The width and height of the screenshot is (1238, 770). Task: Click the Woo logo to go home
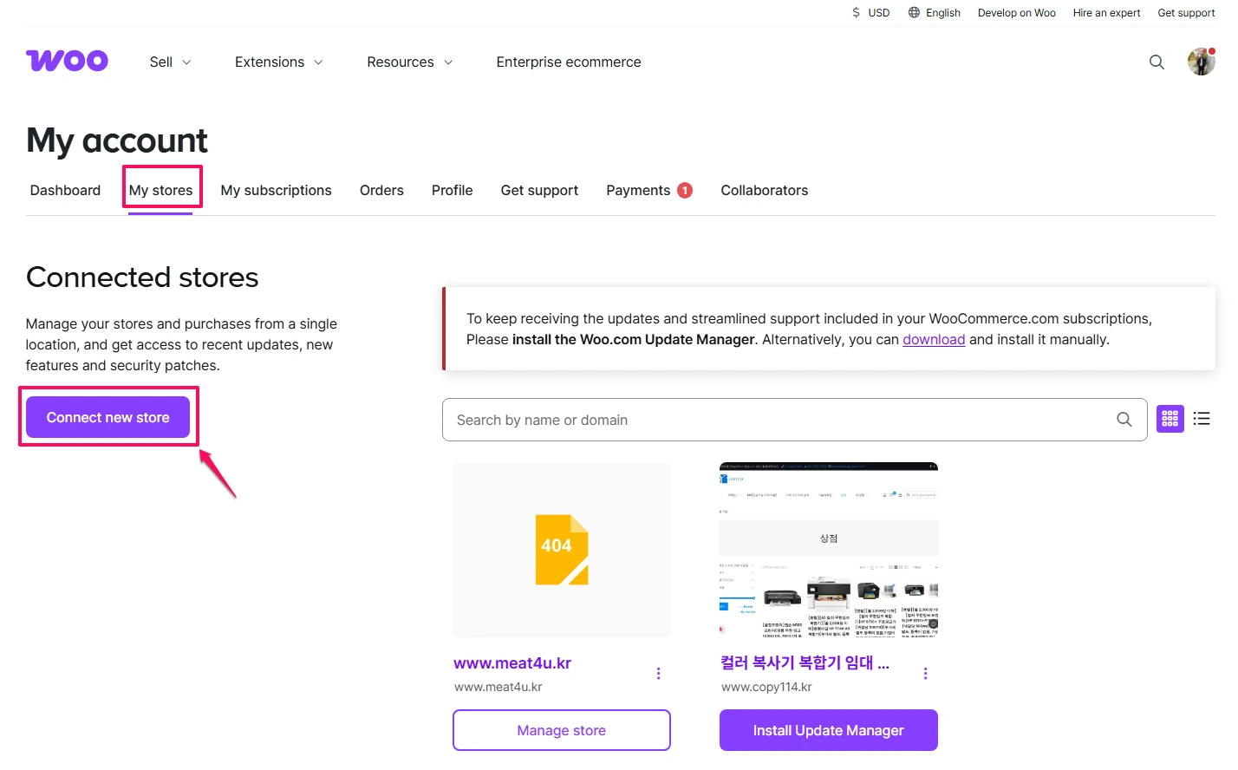pyautogui.click(x=67, y=61)
